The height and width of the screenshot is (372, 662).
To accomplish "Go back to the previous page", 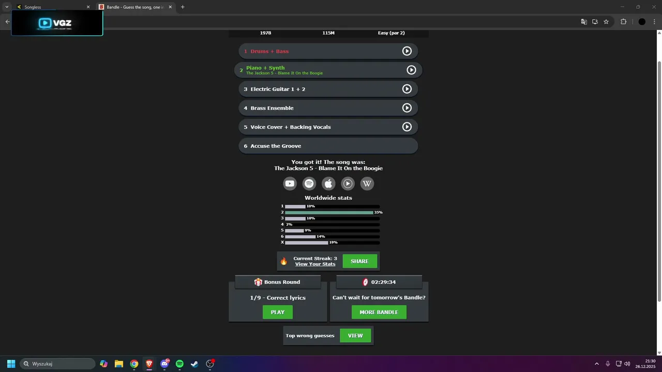I will pyautogui.click(x=7, y=22).
